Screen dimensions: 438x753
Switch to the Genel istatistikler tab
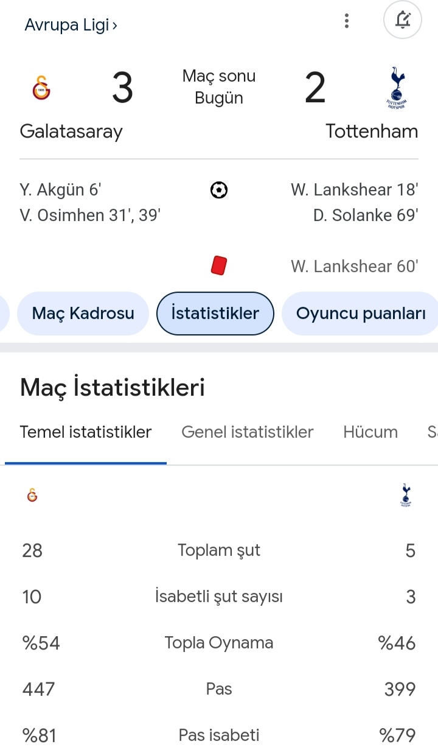coord(248,432)
